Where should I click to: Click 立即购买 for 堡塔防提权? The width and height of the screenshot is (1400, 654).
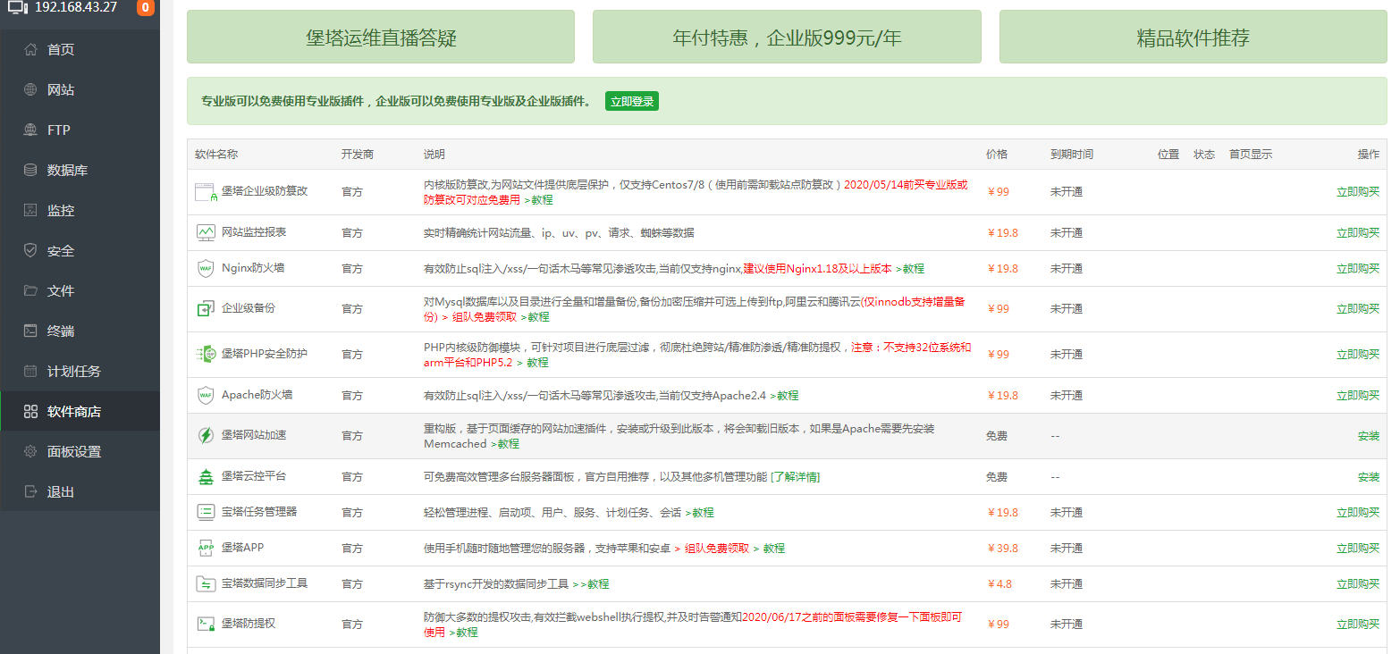[x=1358, y=624]
